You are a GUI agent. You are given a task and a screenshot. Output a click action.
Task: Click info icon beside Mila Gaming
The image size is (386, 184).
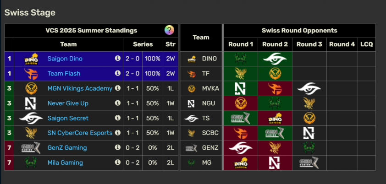118,162
